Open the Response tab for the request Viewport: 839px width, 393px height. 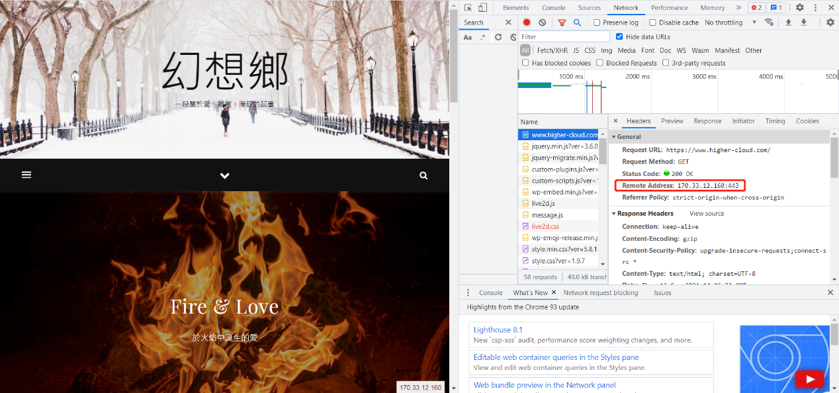click(707, 121)
